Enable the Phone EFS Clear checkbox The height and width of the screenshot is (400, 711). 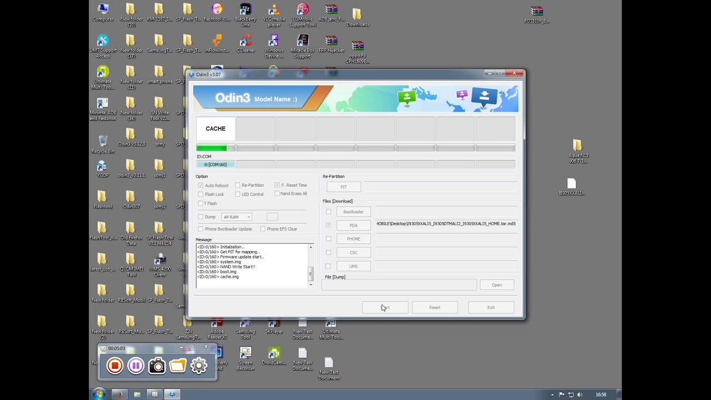pyautogui.click(x=263, y=229)
